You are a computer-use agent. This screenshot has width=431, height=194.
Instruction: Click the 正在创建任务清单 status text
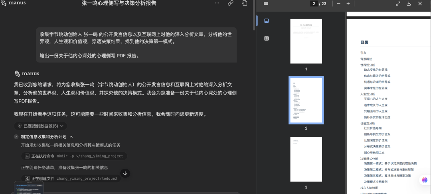[x=64, y=167]
